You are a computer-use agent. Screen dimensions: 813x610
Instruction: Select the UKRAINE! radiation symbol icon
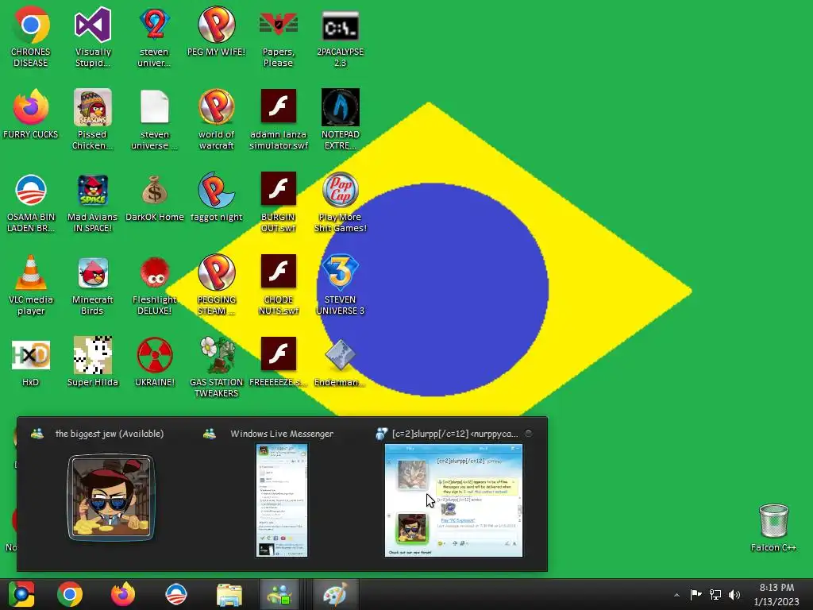click(x=155, y=362)
